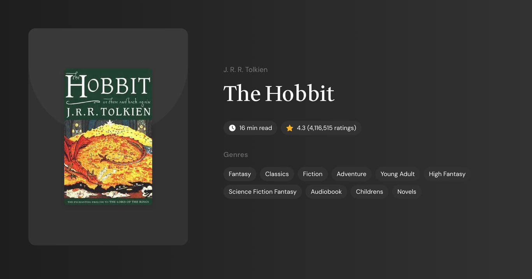
Task: Click the High Fantasy genre chip
Action: pyautogui.click(x=447, y=174)
